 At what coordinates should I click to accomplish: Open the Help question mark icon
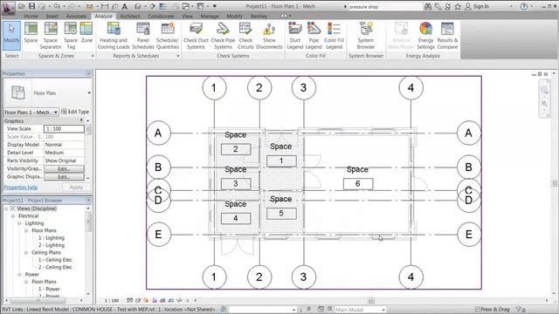click(x=524, y=6)
